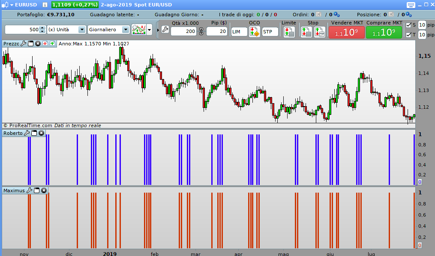Click the Anno:Max 1,1570 Min 1,1027 text

(94, 44)
